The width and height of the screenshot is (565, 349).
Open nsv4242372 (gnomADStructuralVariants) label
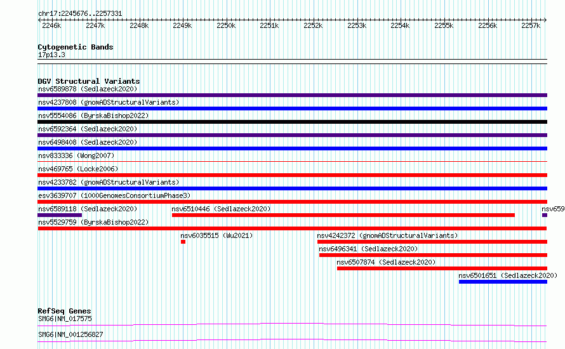click(x=387, y=235)
